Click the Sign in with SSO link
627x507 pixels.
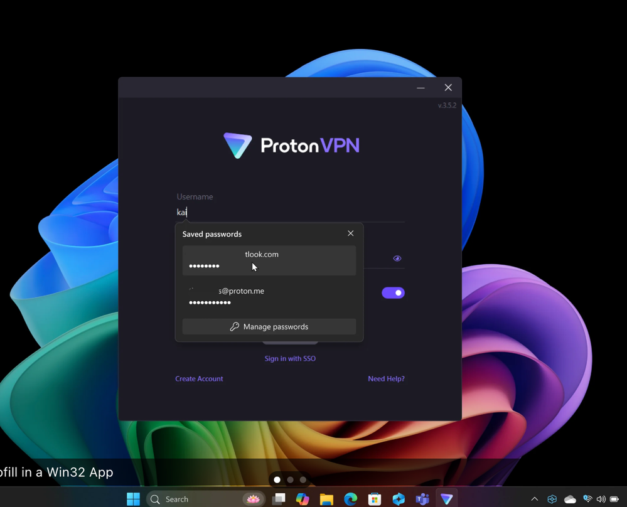click(291, 359)
